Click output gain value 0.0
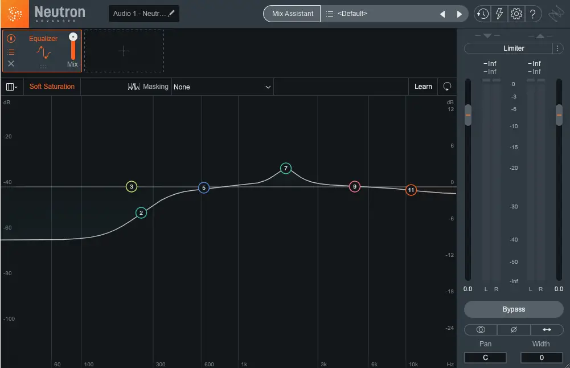Image resolution: width=570 pixels, height=368 pixels. coord(559,289)
